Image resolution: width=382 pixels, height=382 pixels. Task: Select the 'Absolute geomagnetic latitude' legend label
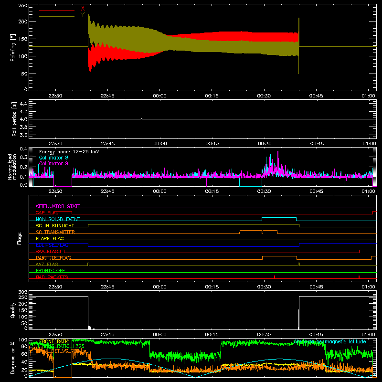coord(329,341)
